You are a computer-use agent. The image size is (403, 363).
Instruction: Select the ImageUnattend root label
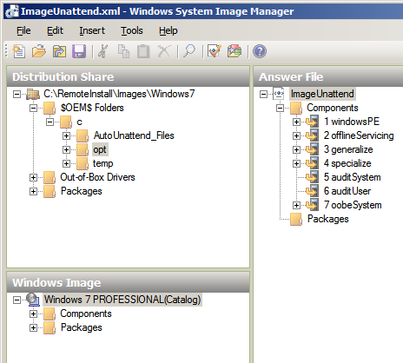[322, 94]
